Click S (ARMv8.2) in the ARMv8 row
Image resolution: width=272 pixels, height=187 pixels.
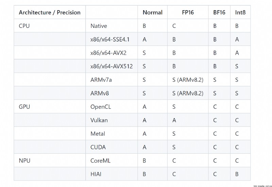188,93
